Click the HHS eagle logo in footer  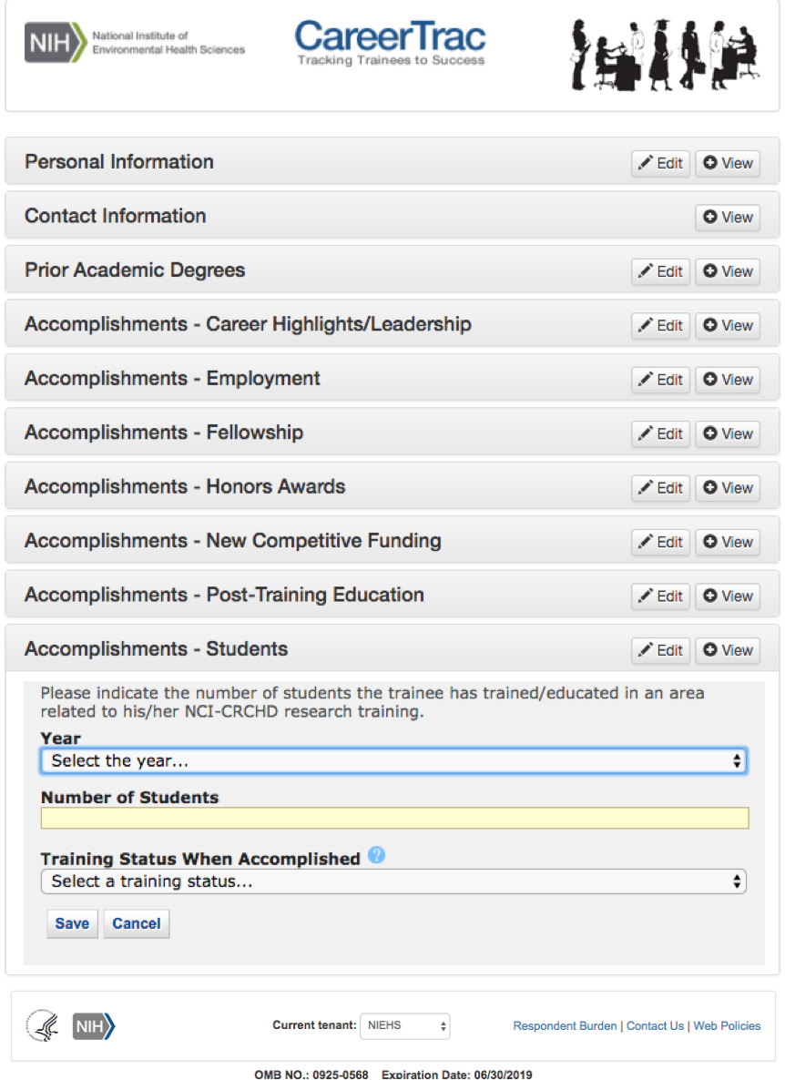(42, 1025)
